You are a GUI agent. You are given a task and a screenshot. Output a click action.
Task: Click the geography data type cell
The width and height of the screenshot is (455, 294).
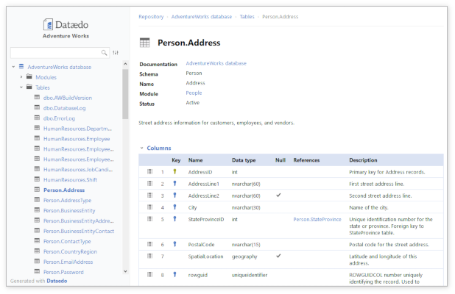click(x=244, y=257)
